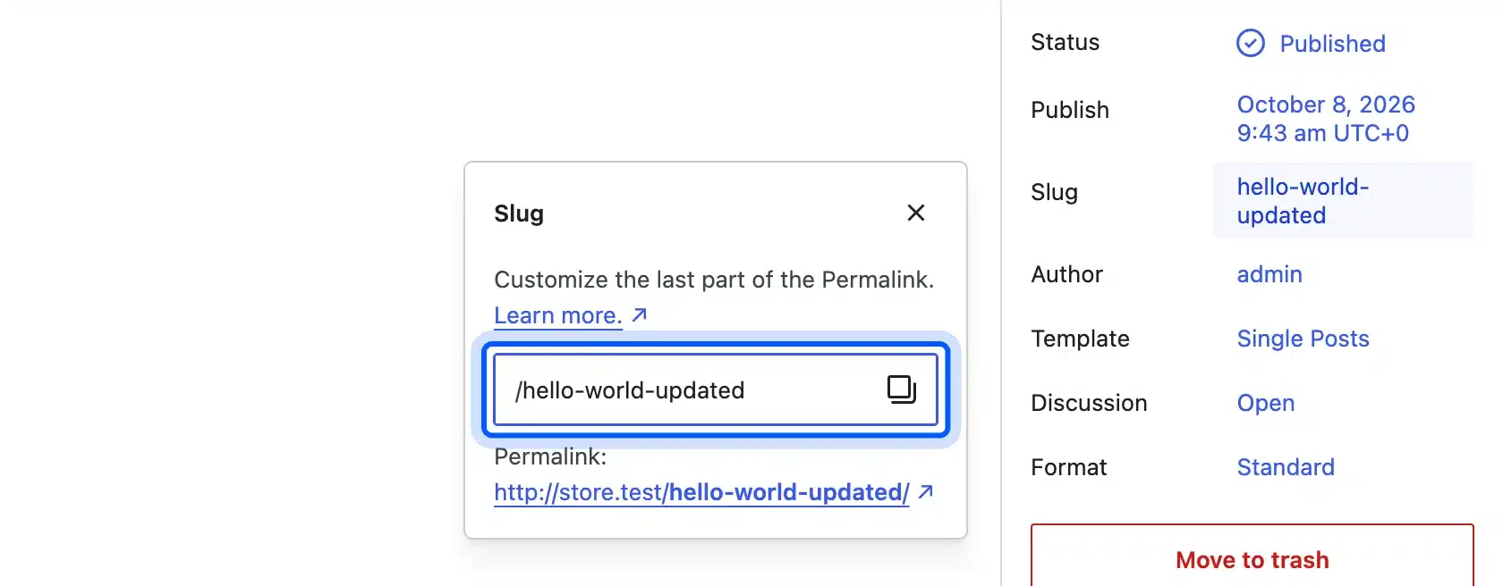
Task: Open the store.test/hello-world-updated permalink
Action: (x=701, y=492)
